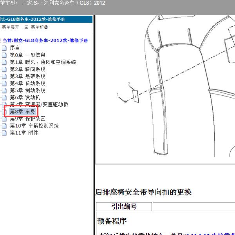The height and width of the screenshot is (235, 235).
Task: Click the 后排座椅安全带导向扣的更换 heading
Action: pyautogui.click(x=143, y=192)
